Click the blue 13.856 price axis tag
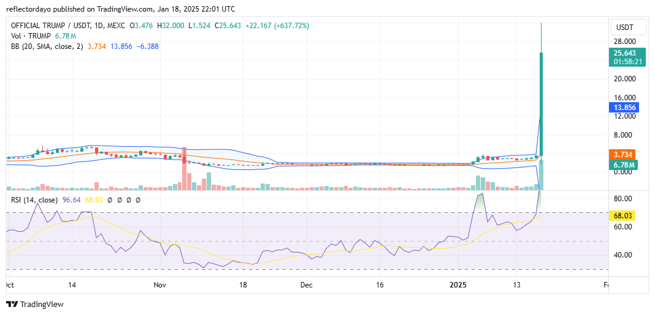This screenshot has width=655, height=315. (624, 108)
